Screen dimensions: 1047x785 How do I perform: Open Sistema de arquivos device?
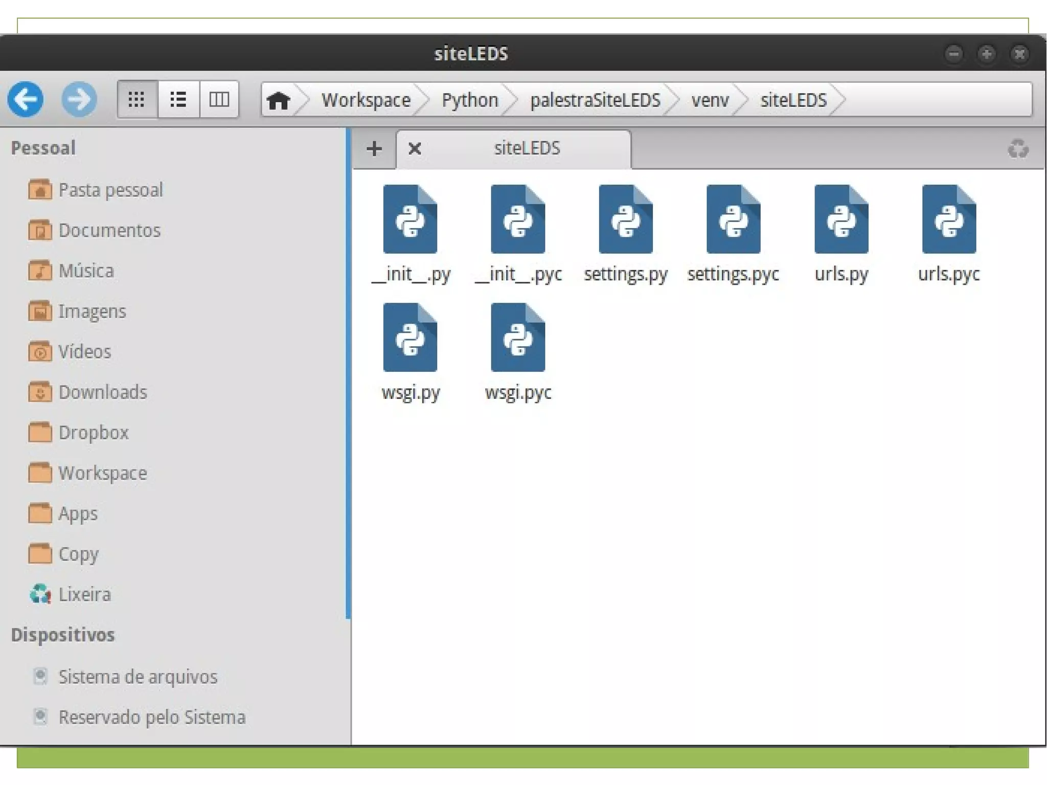tap(138, 677)
